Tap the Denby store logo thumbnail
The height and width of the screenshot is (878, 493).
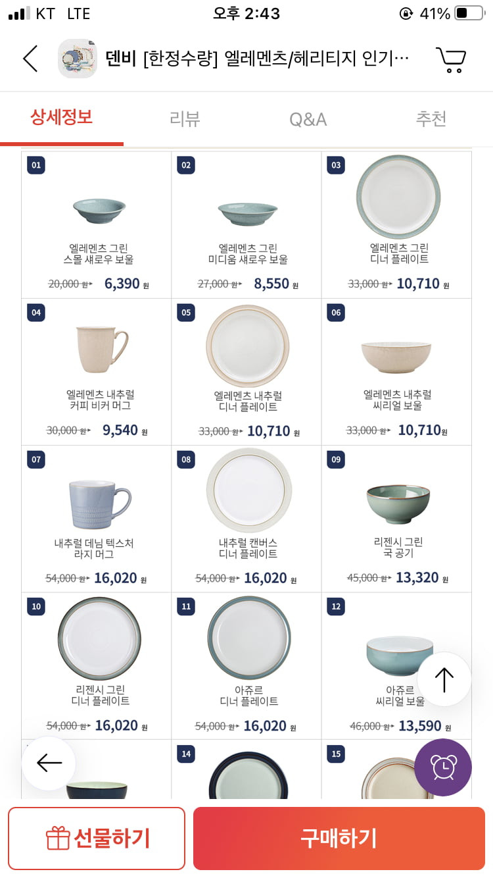pos(78,59)
